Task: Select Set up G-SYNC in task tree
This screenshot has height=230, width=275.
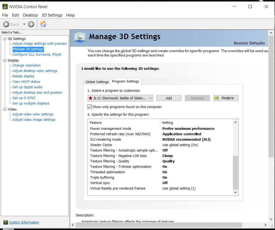Action: coord(24,98)
